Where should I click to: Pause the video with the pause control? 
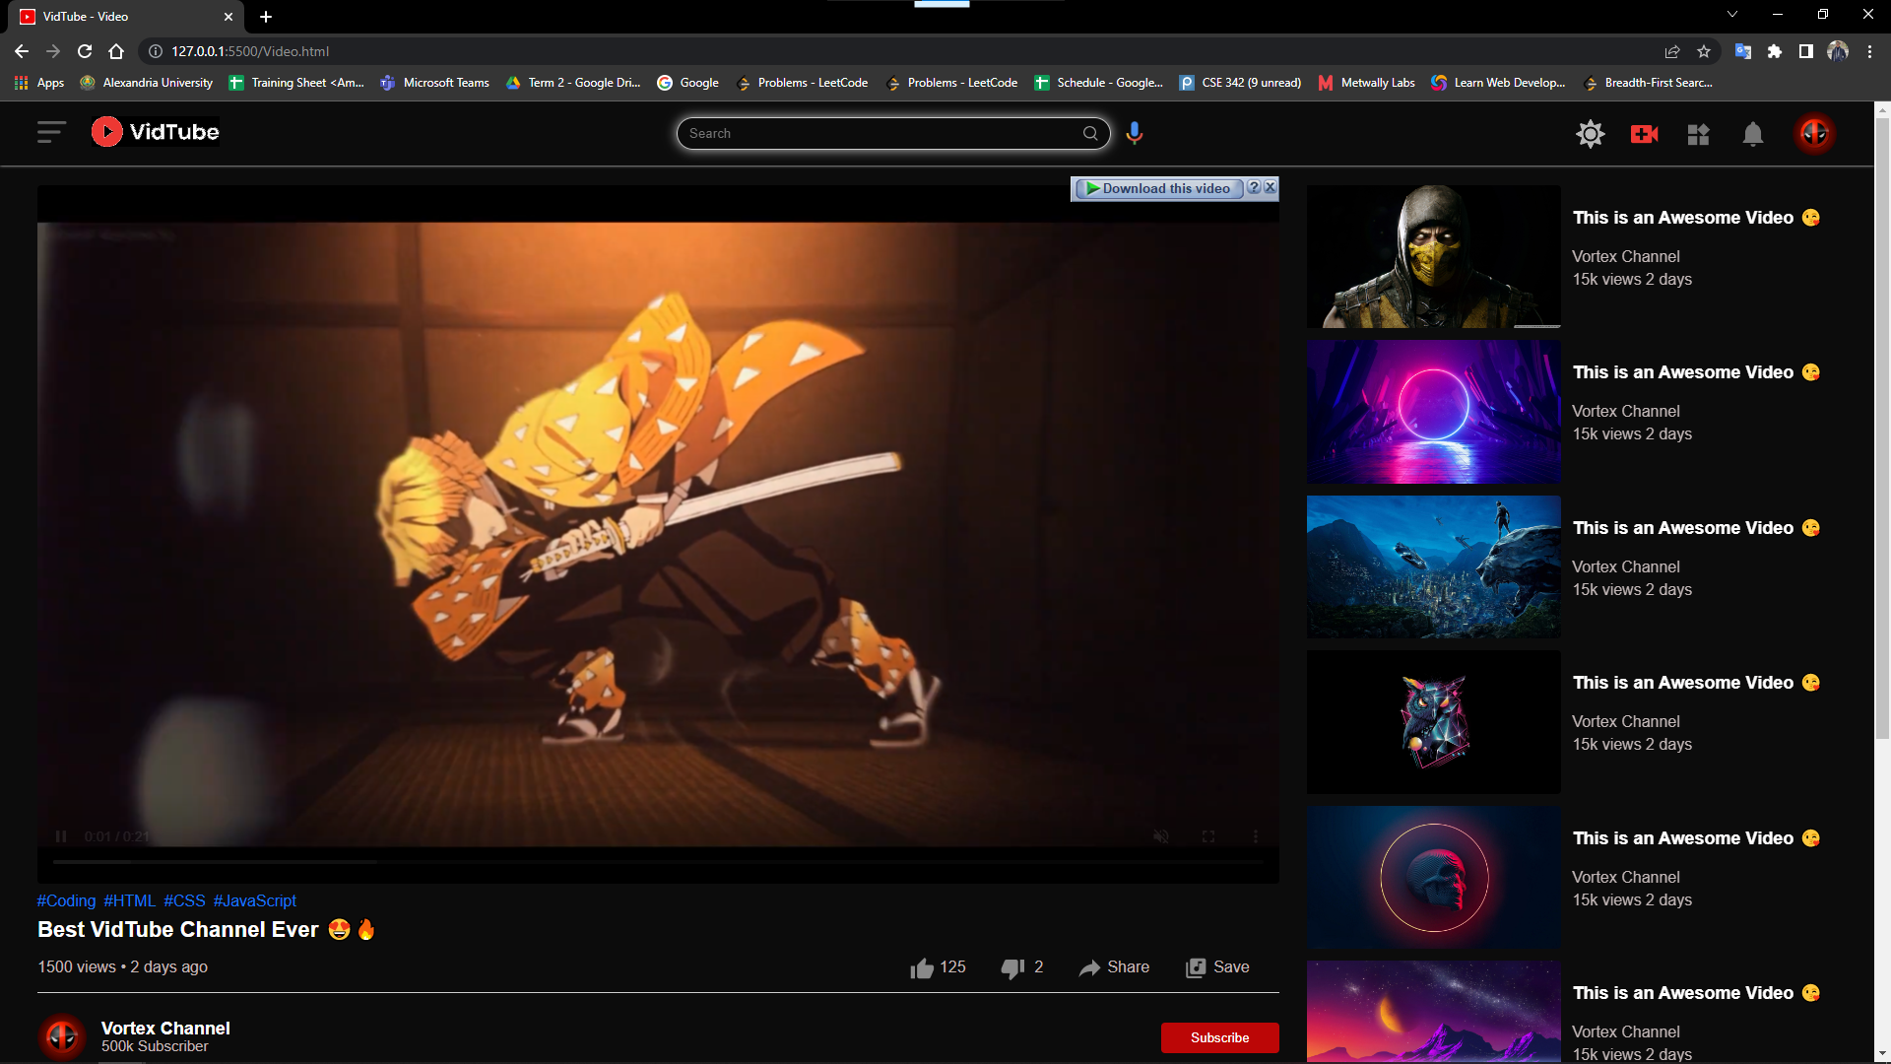(61, 836)
